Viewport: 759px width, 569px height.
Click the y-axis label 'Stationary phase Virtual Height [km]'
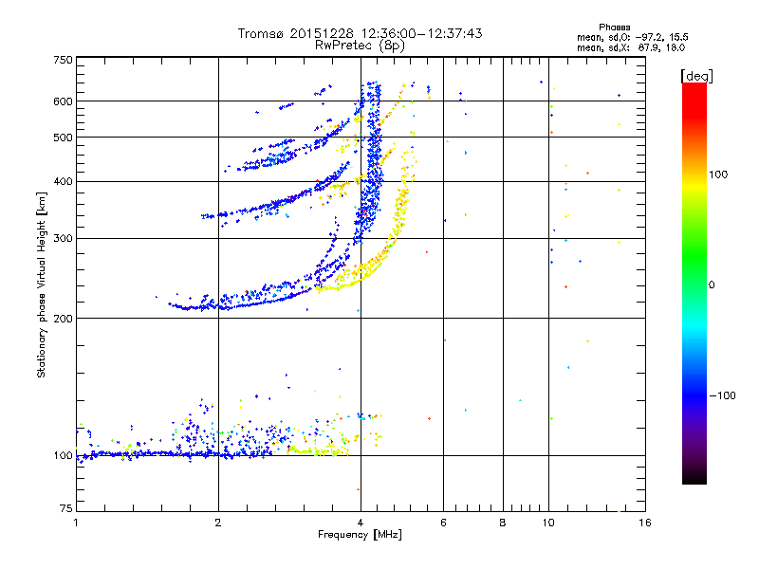point(42,285)
